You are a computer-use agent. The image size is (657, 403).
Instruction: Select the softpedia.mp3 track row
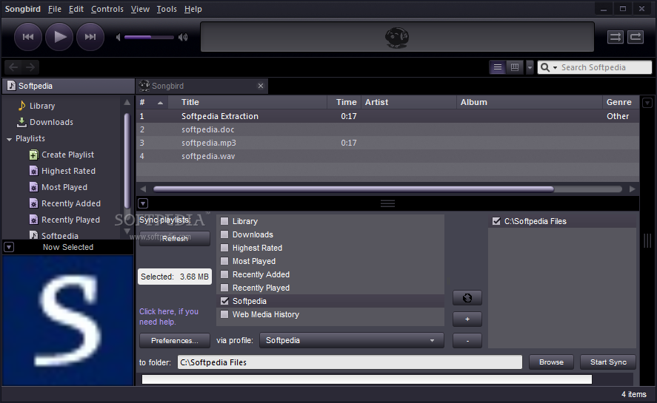tap(387, 143)
